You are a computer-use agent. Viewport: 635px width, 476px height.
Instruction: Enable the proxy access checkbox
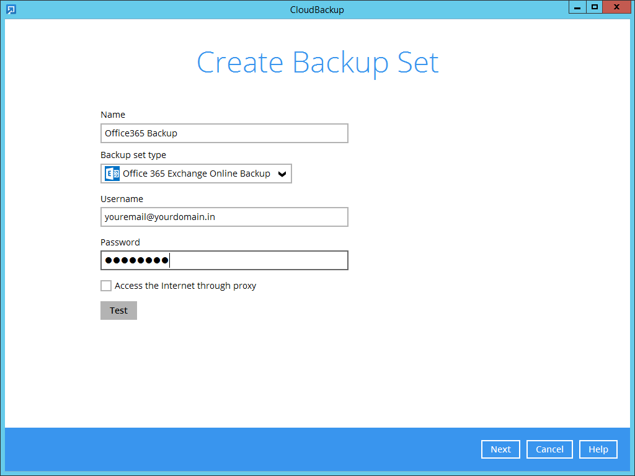106,286
